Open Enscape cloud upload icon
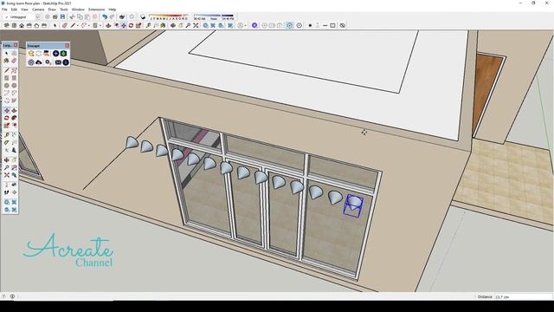554x312 pixels. pyautogui.click(x=38, y=62)
